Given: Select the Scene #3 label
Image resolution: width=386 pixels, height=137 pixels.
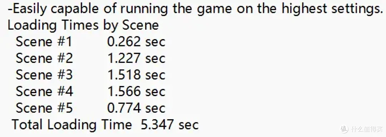Looking at the screenshot, I should click(44, 75).
